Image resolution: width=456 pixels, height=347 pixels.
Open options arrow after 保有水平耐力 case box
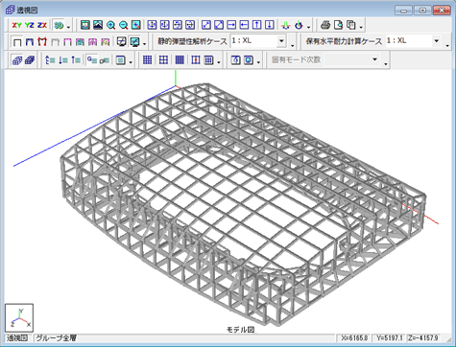click(448, 45)
